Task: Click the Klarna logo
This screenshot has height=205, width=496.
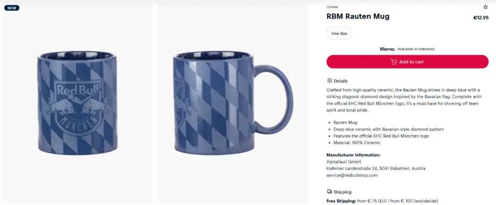Action: click(387, 49)
